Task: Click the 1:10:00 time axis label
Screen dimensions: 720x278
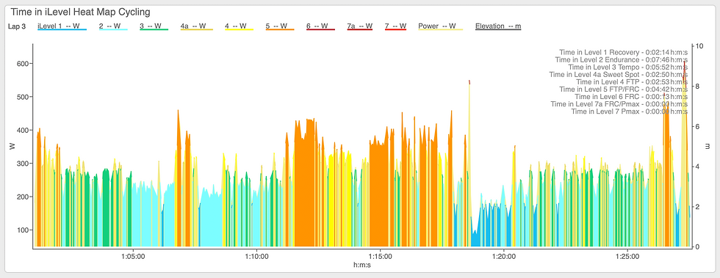Action: tap(256, 257)
